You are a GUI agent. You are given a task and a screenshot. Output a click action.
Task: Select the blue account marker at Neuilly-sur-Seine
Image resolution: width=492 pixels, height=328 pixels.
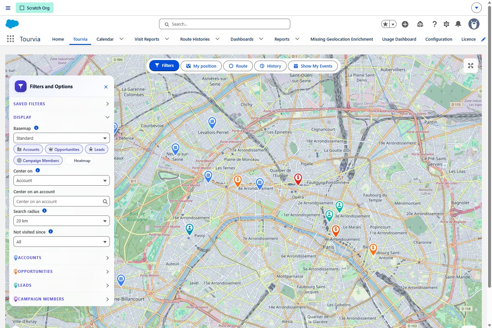[x=175, y=149]
